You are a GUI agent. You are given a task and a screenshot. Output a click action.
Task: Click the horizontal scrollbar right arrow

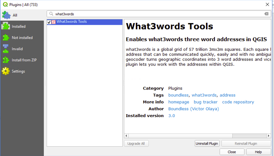tap(269, 136)
